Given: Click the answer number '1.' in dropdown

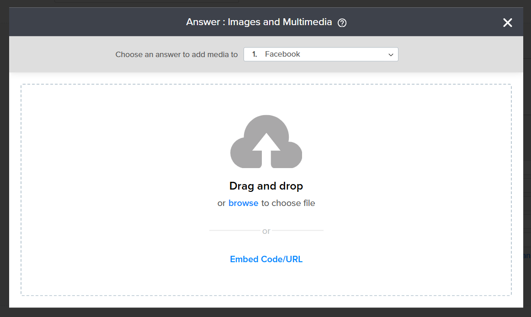Looking at the screenshot, I should coord(255,54).
